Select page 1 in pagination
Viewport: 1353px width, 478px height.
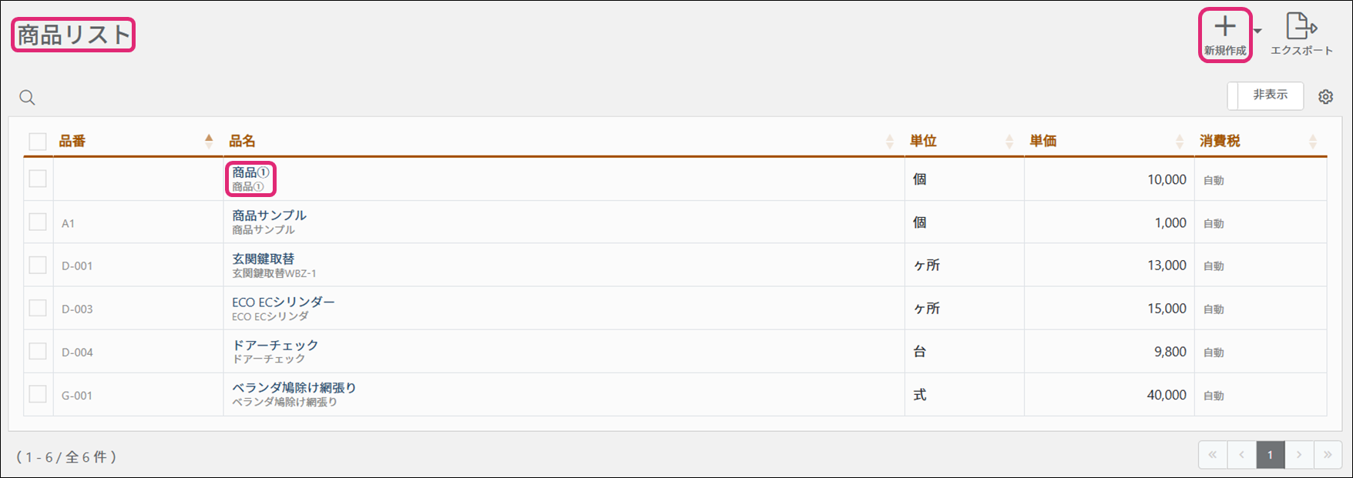[1271, 455]
